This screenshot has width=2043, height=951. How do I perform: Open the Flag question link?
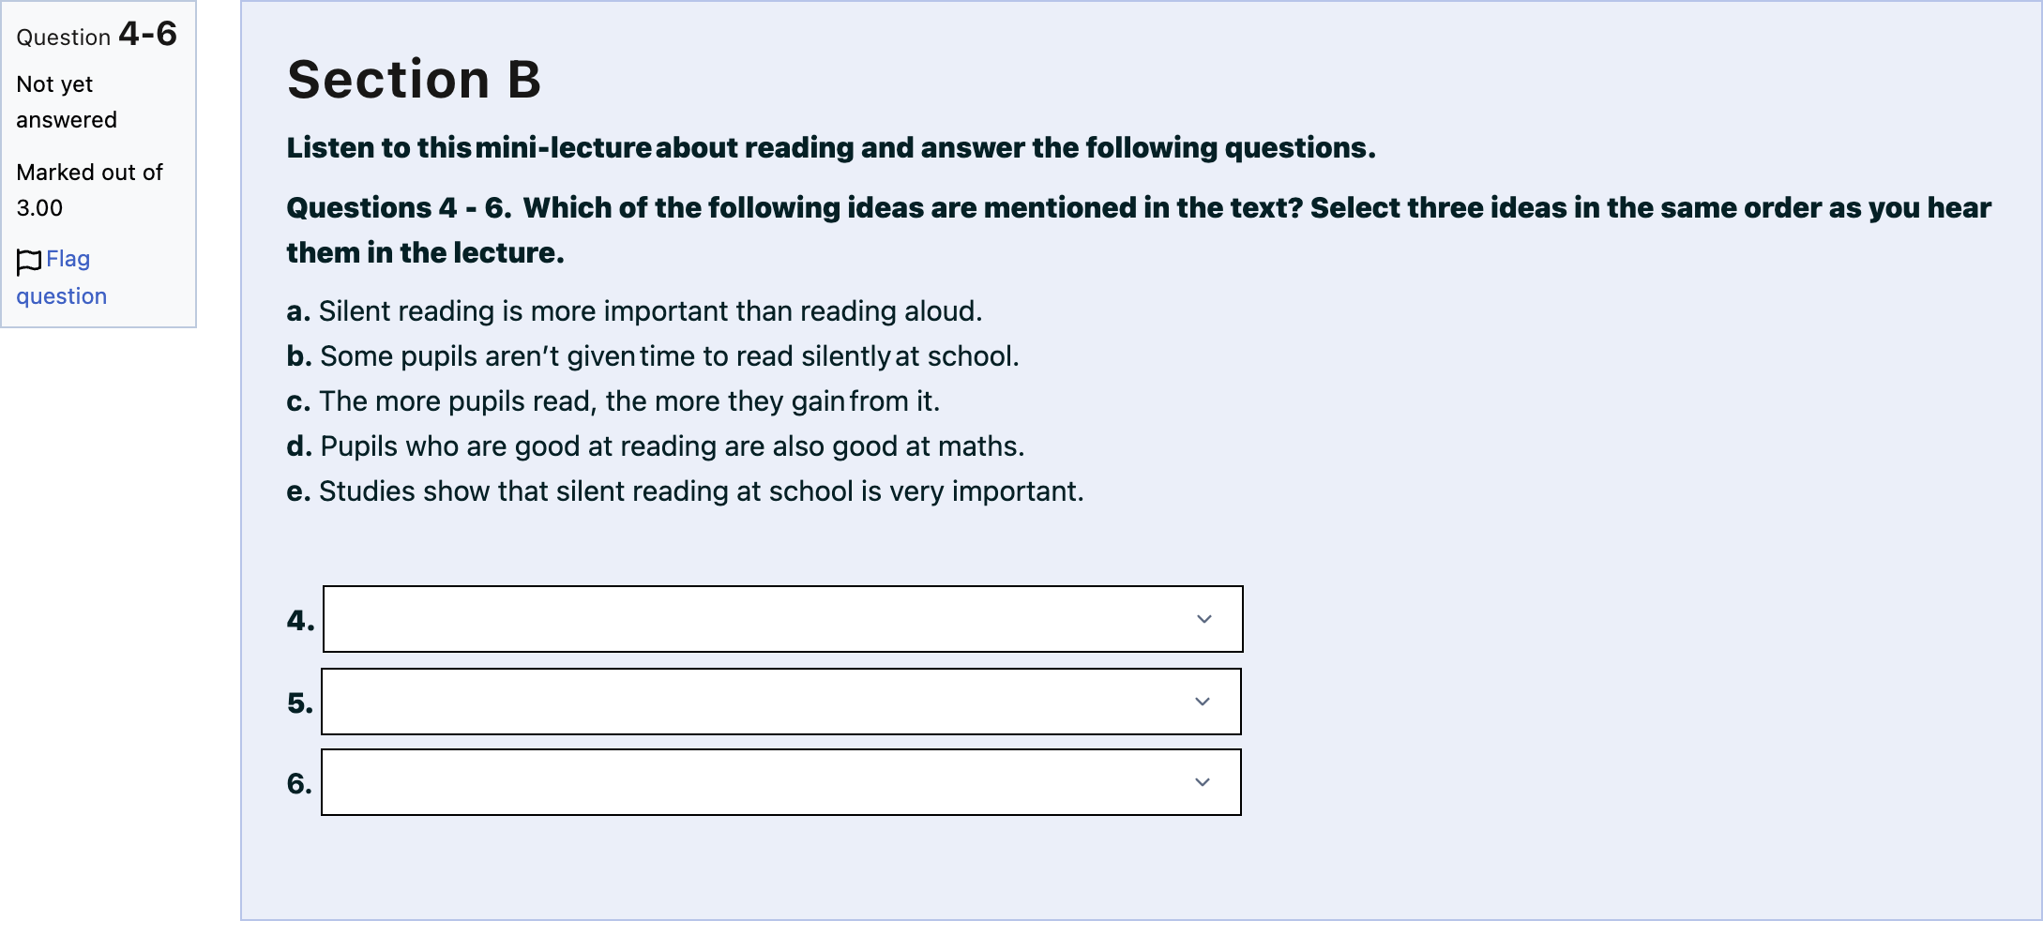click(61, 278)
